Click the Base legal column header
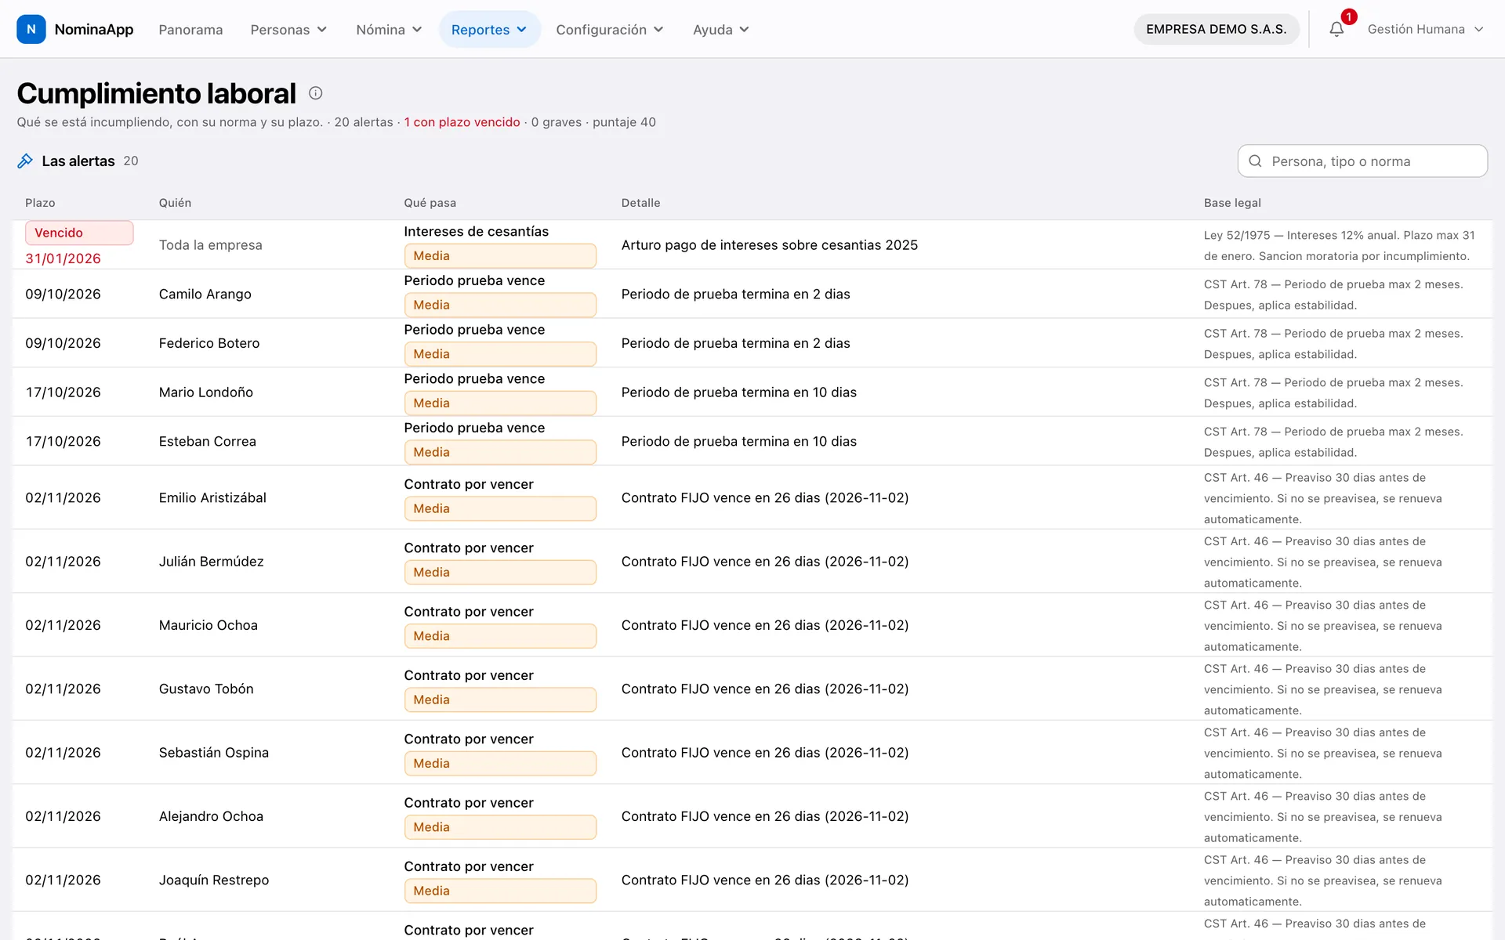This screenshot has height=940, width=1505. coord(1232,203)
